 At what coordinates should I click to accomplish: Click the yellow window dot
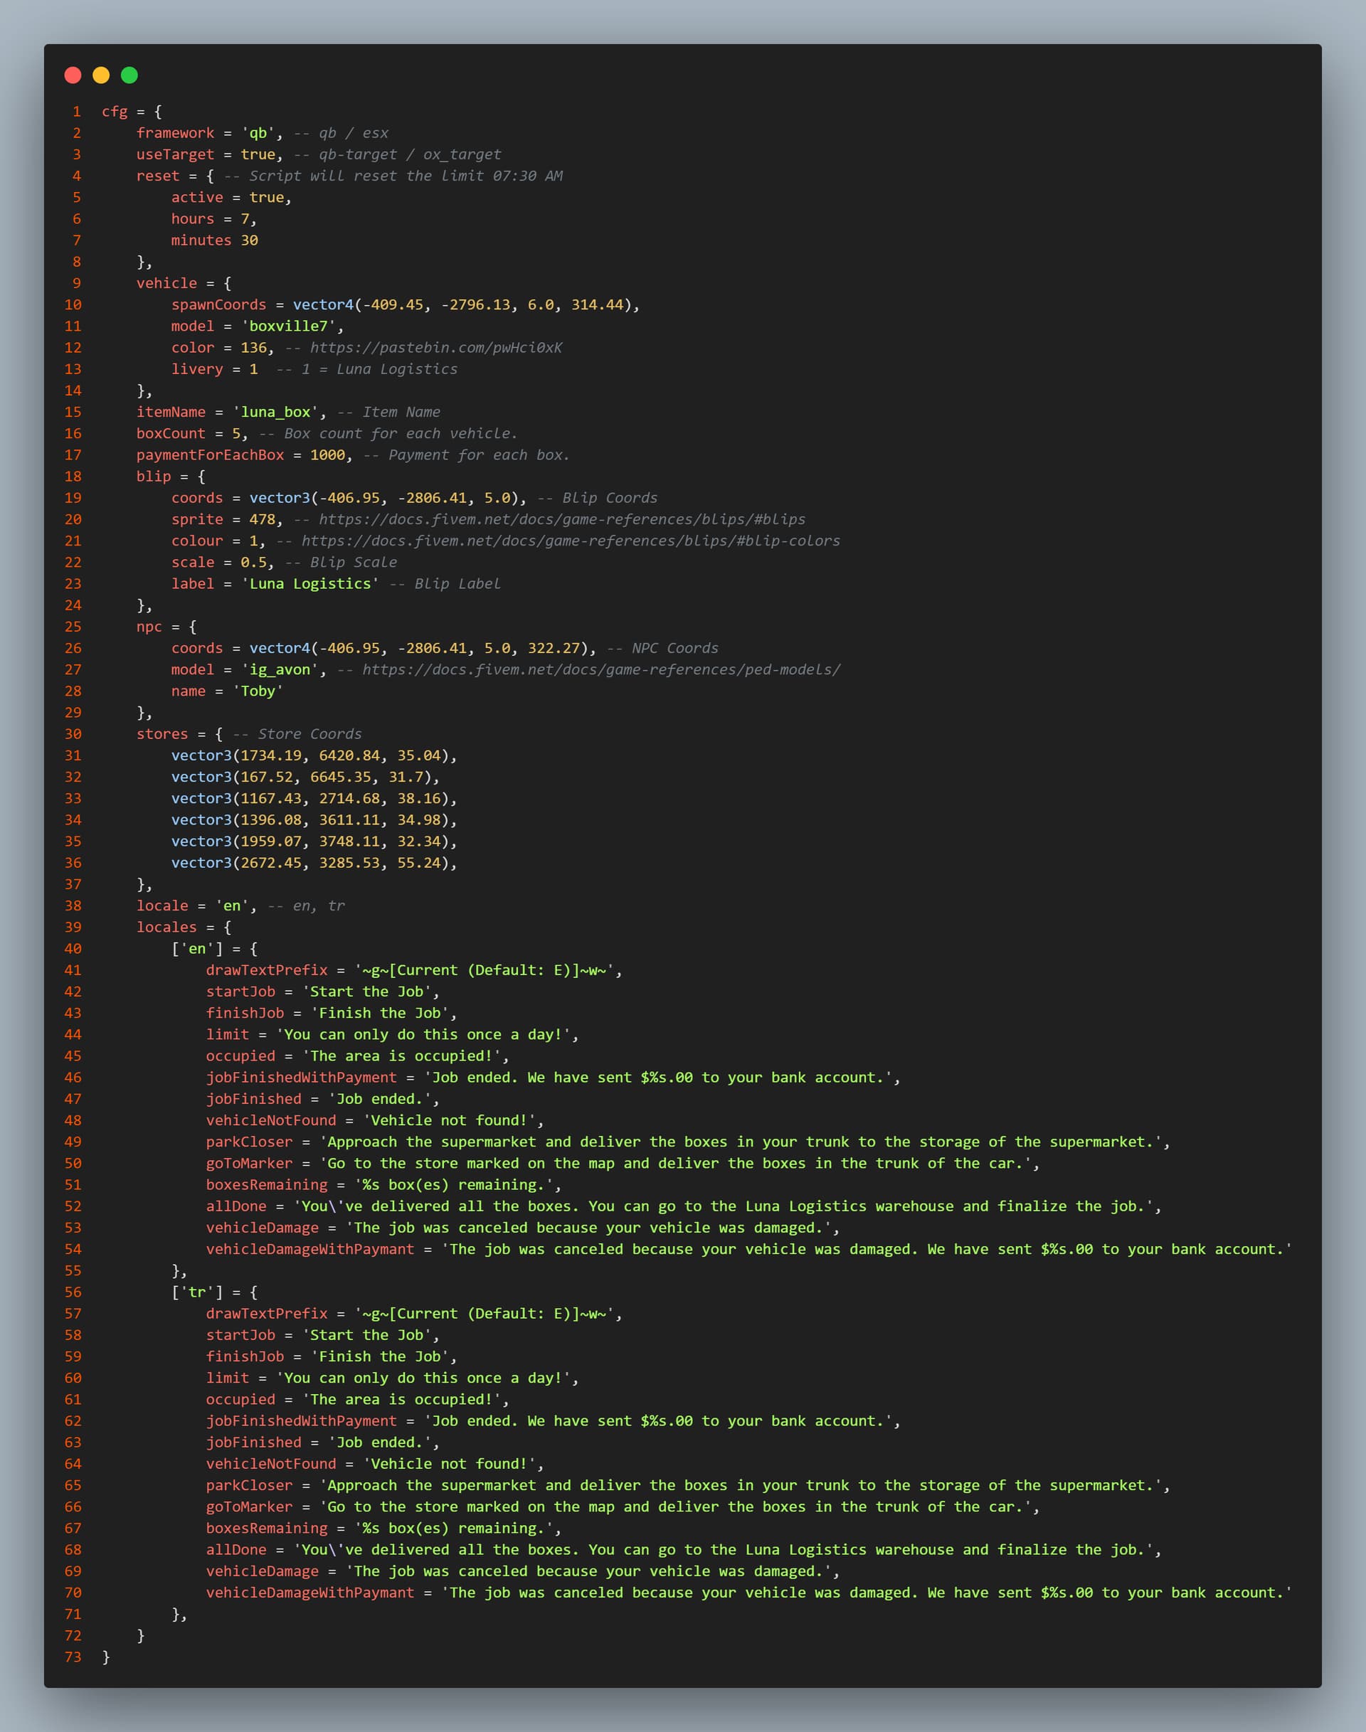(x=101, y=75)
